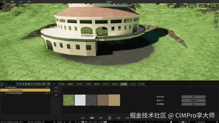
Task: Click the Search field in layer panel
Action: coord(10,84)
